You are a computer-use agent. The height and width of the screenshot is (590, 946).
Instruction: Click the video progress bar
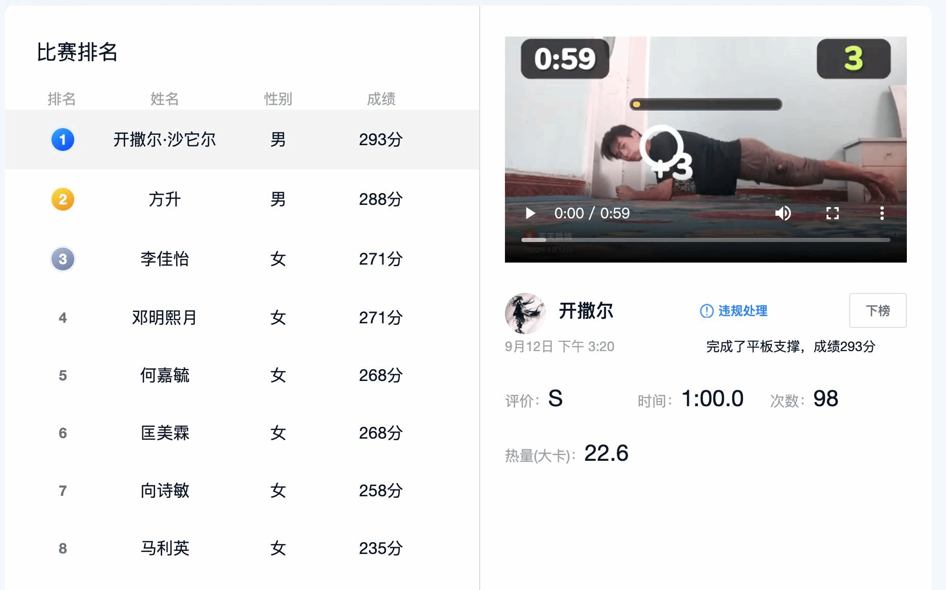pyautogui.click(x=705, y=240)
